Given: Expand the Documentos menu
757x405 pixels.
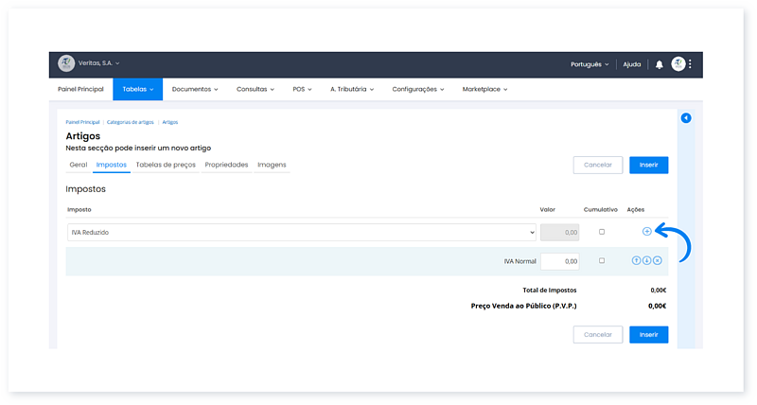Looking at the screenshot, I should click(195, 89).
